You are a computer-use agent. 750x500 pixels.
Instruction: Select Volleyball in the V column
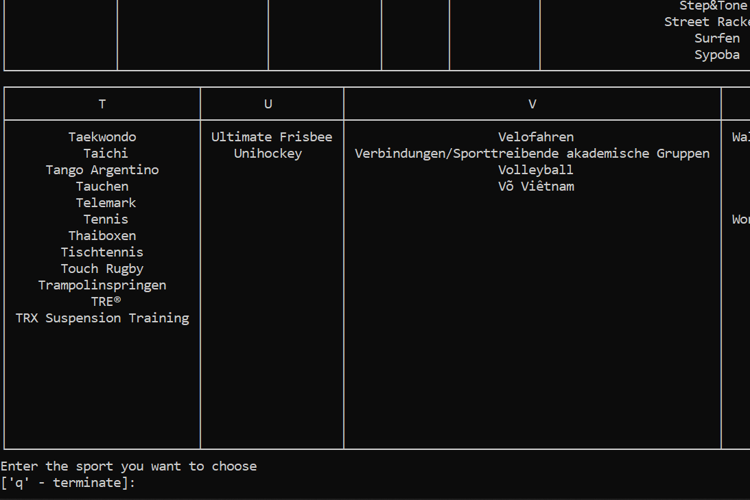536,170
